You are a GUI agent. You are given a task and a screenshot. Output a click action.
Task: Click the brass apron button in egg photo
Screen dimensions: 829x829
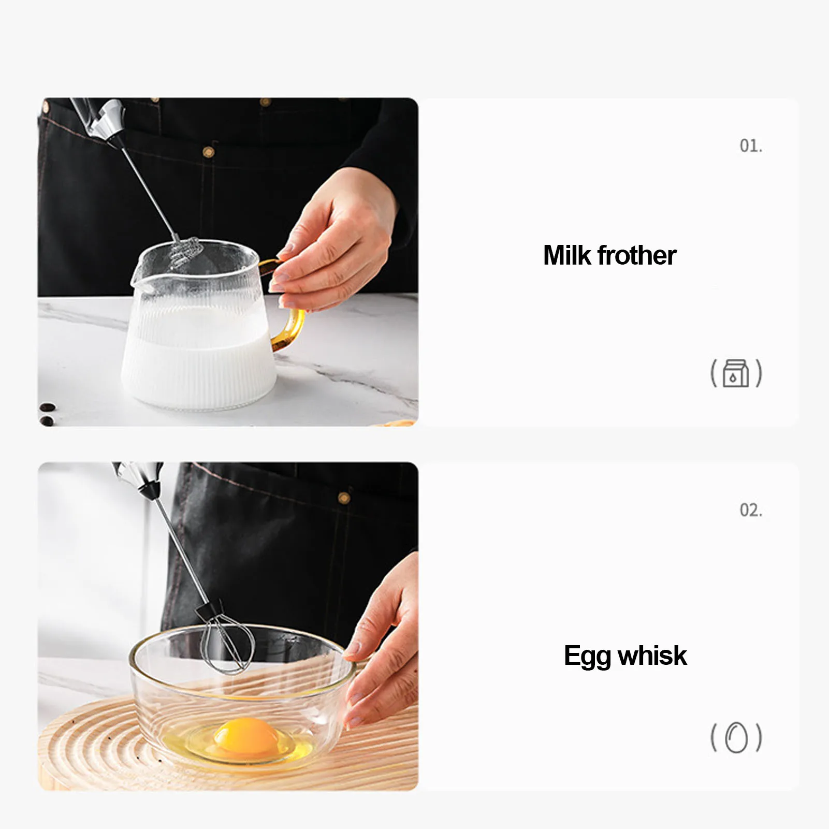(344, 498)
